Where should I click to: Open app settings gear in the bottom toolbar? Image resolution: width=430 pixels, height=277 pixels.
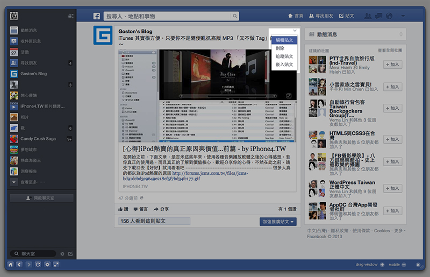click(47, 265)
